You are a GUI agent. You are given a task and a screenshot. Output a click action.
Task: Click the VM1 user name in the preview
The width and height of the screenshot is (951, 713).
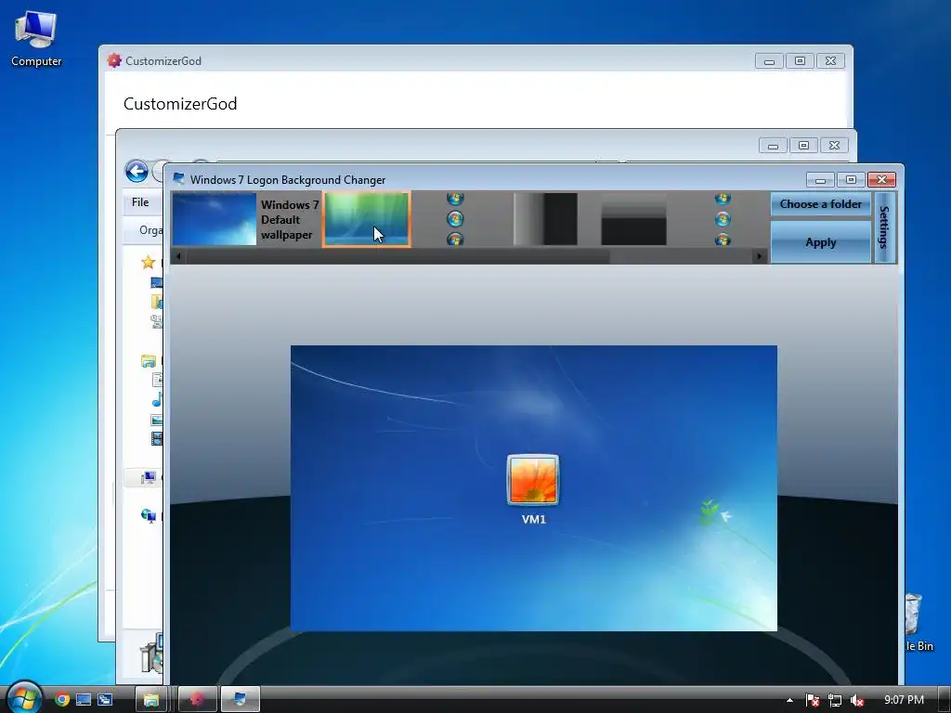coord(534,520)
